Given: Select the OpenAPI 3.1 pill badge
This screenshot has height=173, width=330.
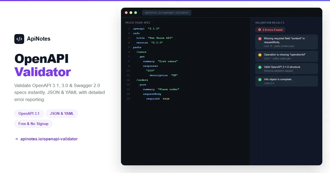Looking at the screenshot, I should (29, 113).
